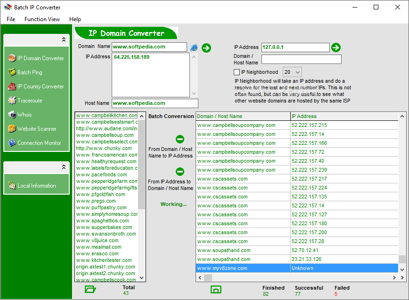The width and height of the screenshot is (409, 300).
Task: Click green arrow next to IP Address 127.0.0.1
Action: (335, 47)
